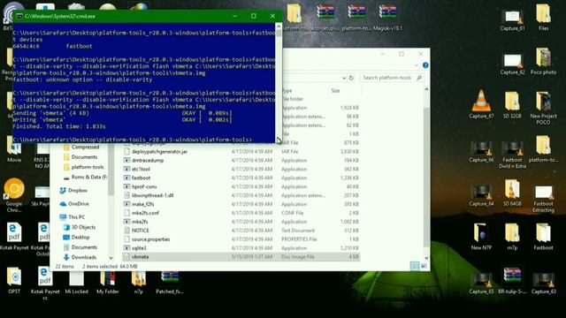Click the cmd window title bar icon
This screenshot has width=566, height=318.
[19, 16]
